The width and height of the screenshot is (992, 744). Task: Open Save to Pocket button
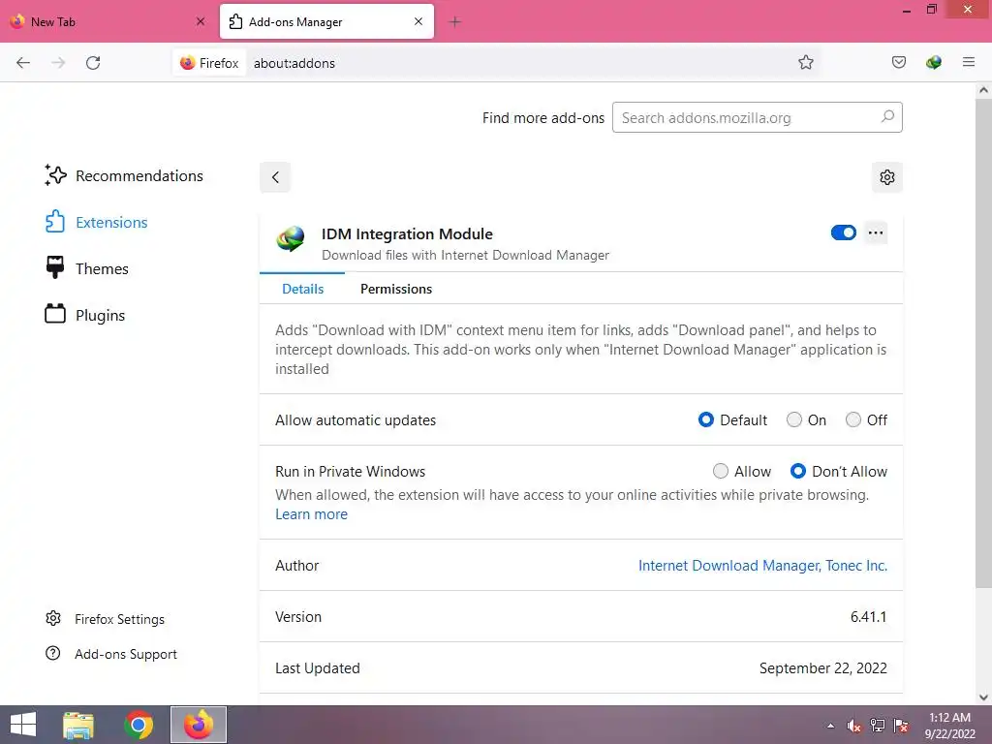[x=898, y=62]
